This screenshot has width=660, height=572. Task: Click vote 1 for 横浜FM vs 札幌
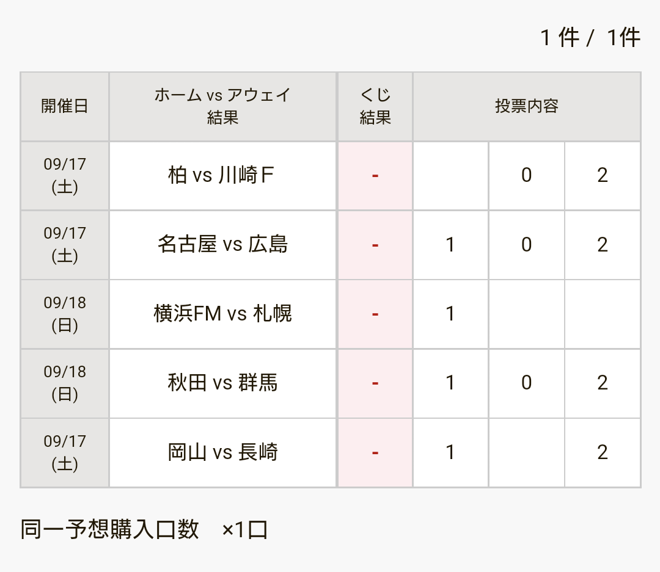pyautogui.click(x=450, y=314)
